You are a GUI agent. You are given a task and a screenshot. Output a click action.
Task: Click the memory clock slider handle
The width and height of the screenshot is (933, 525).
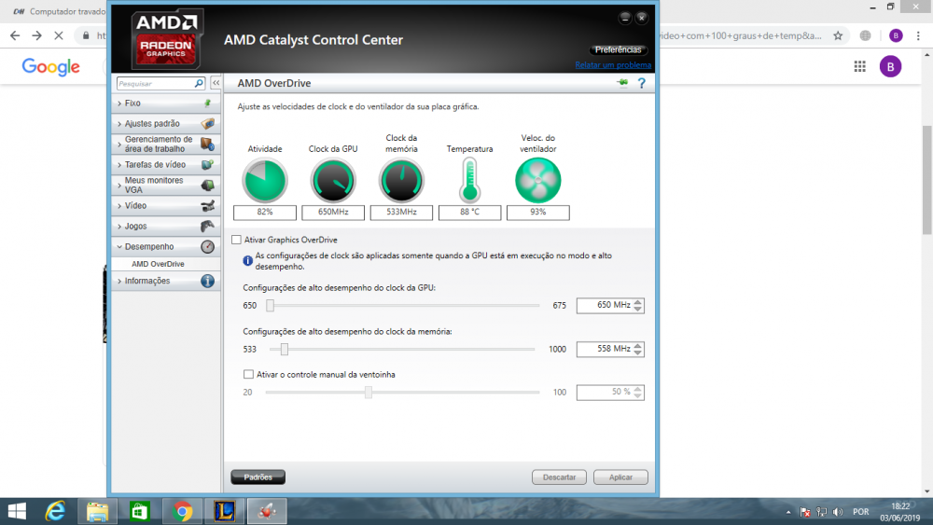pyautogui.click(x=285, y=350)
